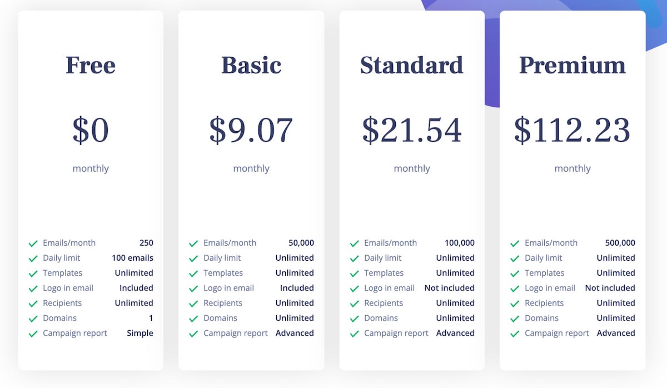Image resolution: width=667 pixels, height=388 pixels.
Task: Click the $0 price on the Free plan
Action: pyautogui.click(x=91, y=130)
